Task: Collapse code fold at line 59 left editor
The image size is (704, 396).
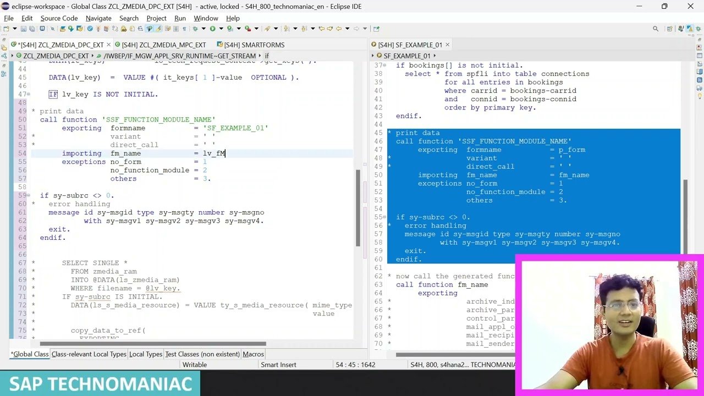Action: (x=29, y=196)
